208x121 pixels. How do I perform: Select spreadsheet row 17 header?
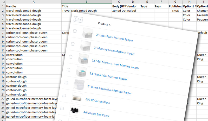click(3, 77)
